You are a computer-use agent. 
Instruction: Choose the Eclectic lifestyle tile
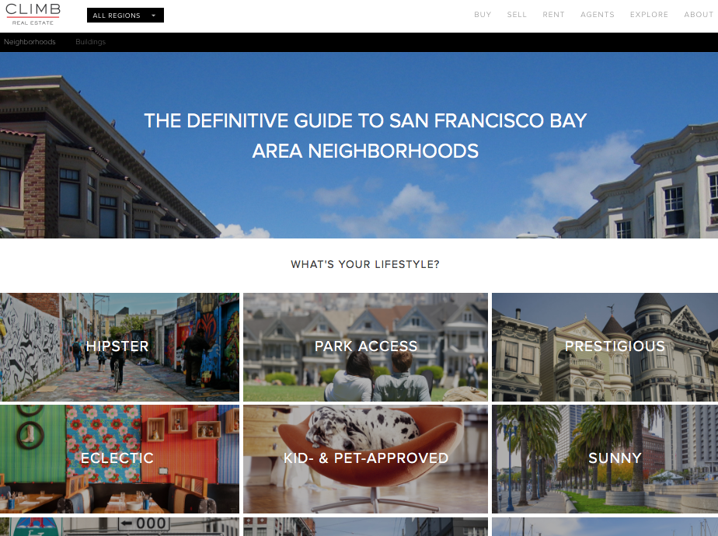pyautogui.click(x=120, y=458)
